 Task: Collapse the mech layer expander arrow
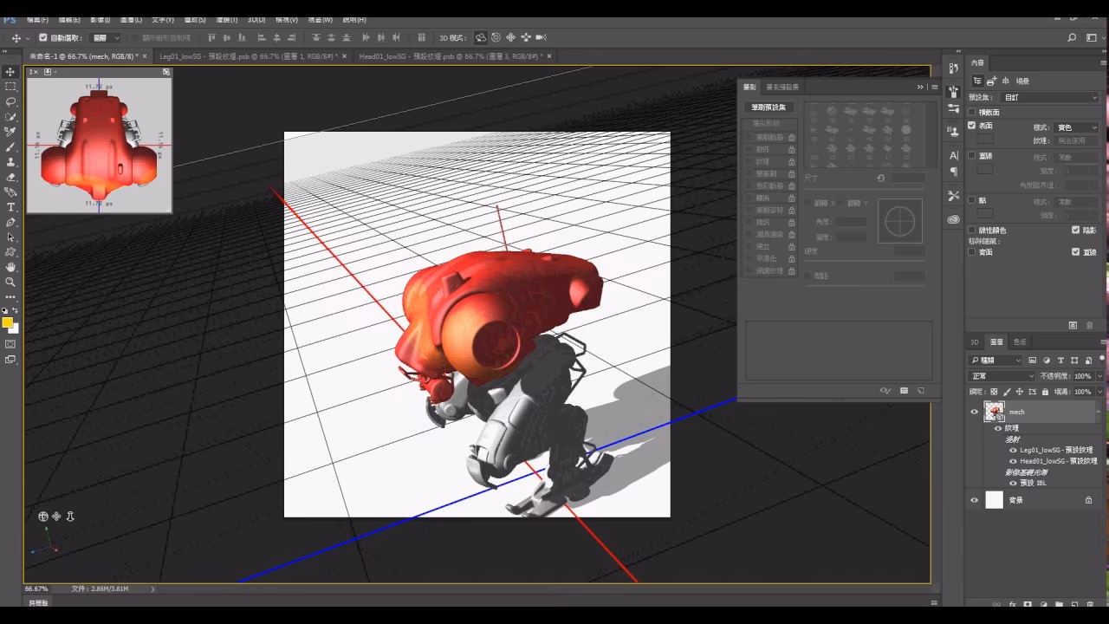(x=1097, y=412)
